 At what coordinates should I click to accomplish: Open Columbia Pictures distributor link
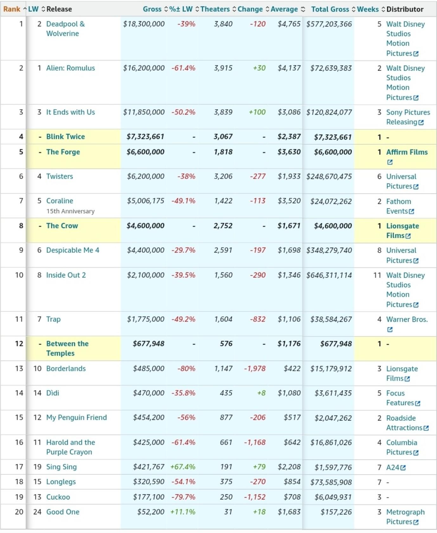point(402,447)
